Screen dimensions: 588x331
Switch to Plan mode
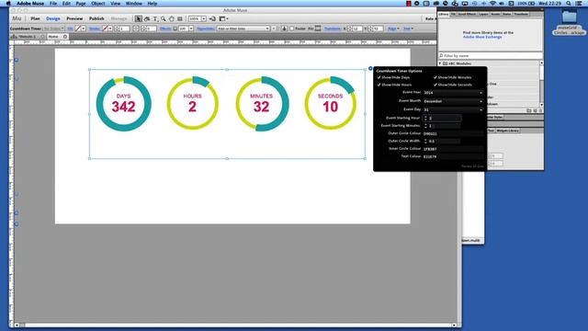pyautogui.click(x=35, y=18)
